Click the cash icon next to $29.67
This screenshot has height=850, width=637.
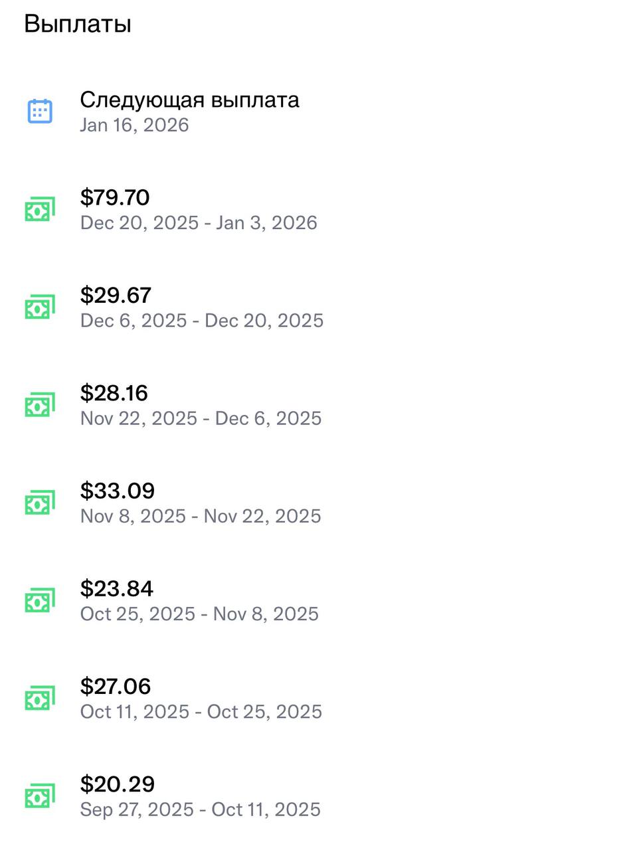pyautogui.click(x=40, y=307)
